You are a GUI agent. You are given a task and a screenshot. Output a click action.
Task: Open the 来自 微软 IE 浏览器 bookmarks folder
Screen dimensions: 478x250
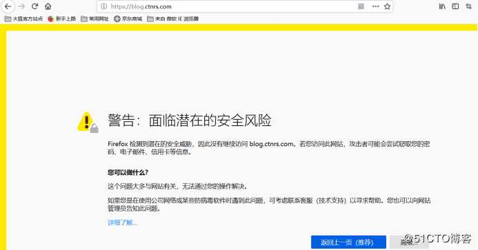[173, 19]
